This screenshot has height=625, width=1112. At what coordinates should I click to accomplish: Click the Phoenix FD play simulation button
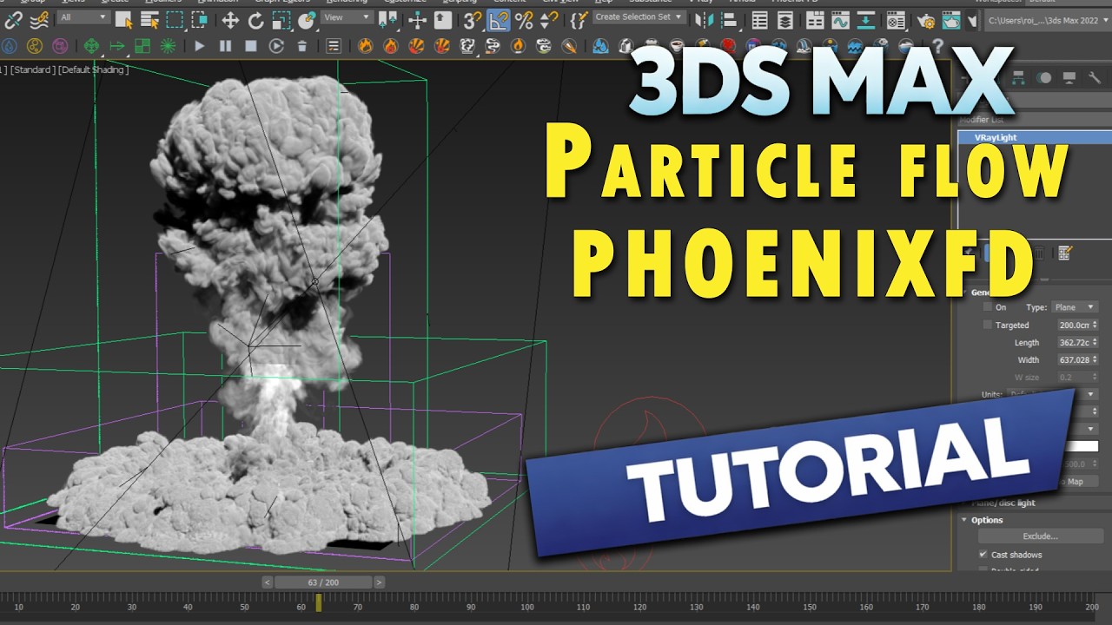tap(200, 46)
